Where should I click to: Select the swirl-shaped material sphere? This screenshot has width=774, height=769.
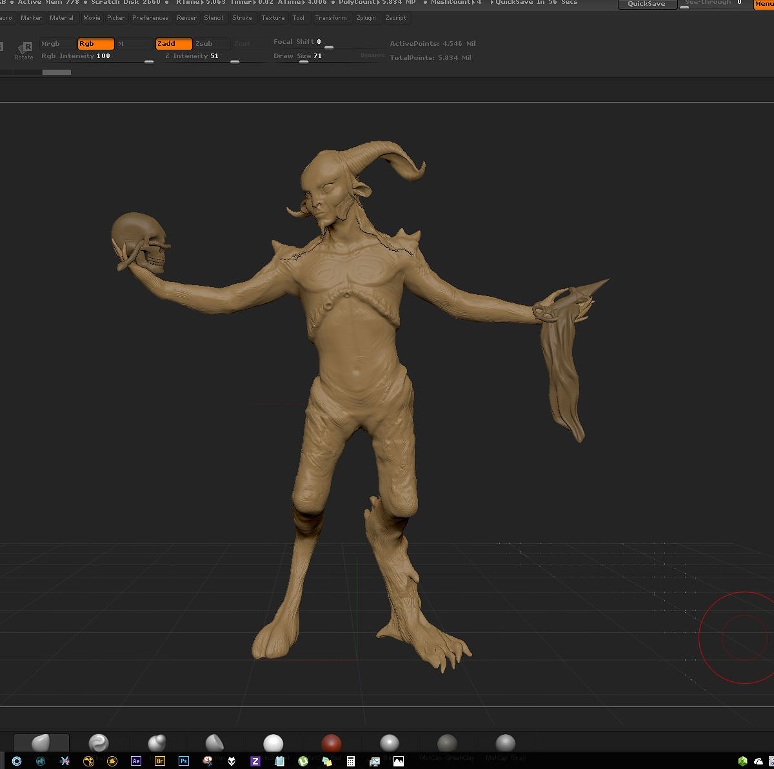[99, 743]
